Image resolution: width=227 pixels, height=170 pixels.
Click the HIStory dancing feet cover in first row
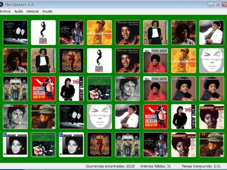pos(15,33)
